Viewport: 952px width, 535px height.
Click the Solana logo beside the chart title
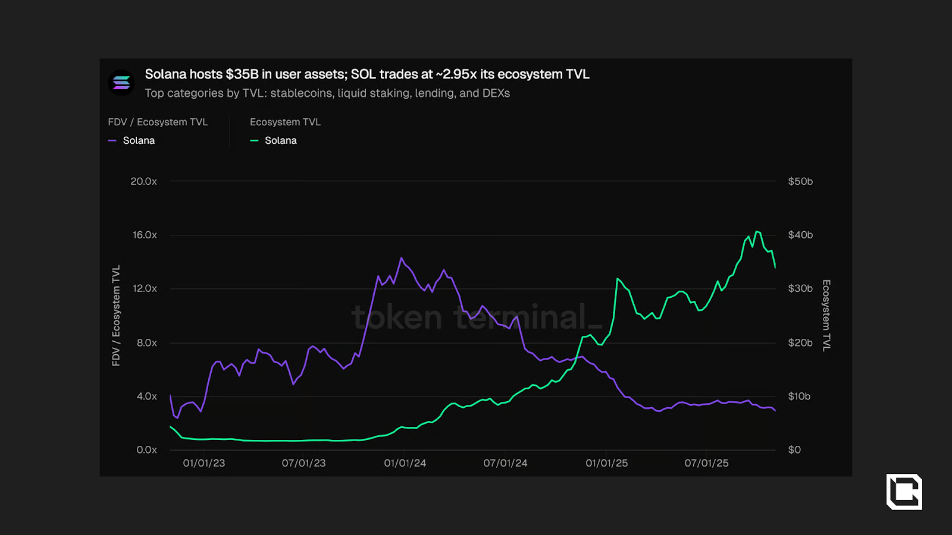pos(121,83)
